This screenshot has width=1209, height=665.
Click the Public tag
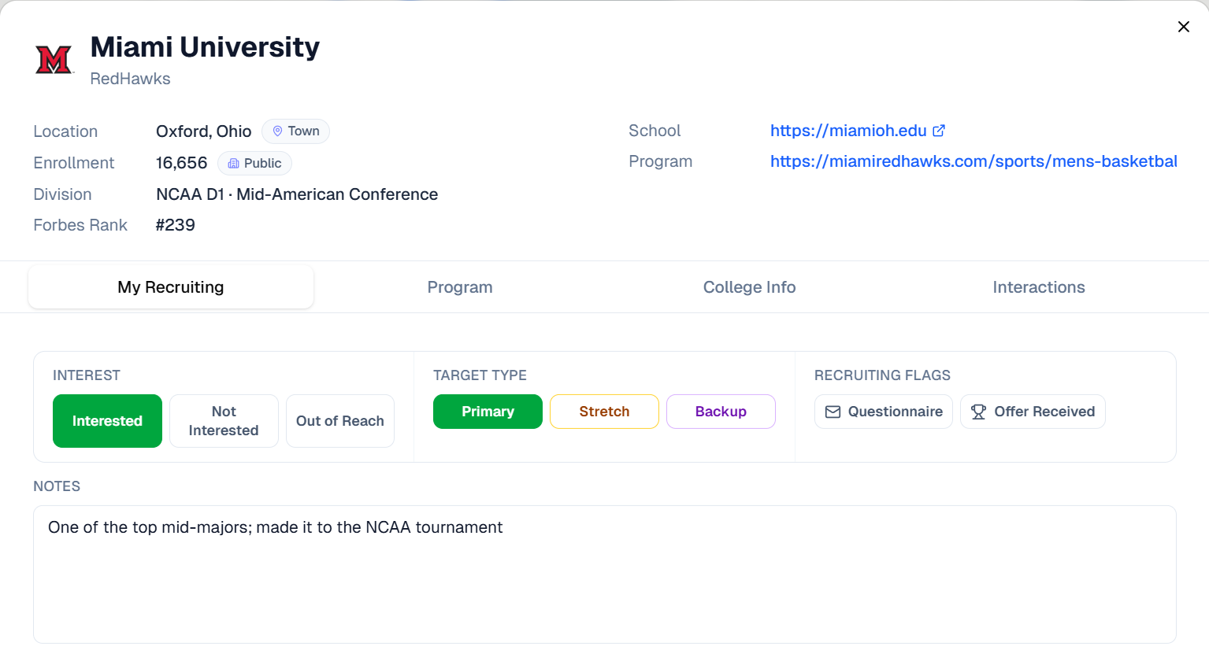[254, 164]
